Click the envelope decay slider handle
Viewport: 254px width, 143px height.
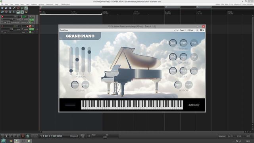pos(77,60)
